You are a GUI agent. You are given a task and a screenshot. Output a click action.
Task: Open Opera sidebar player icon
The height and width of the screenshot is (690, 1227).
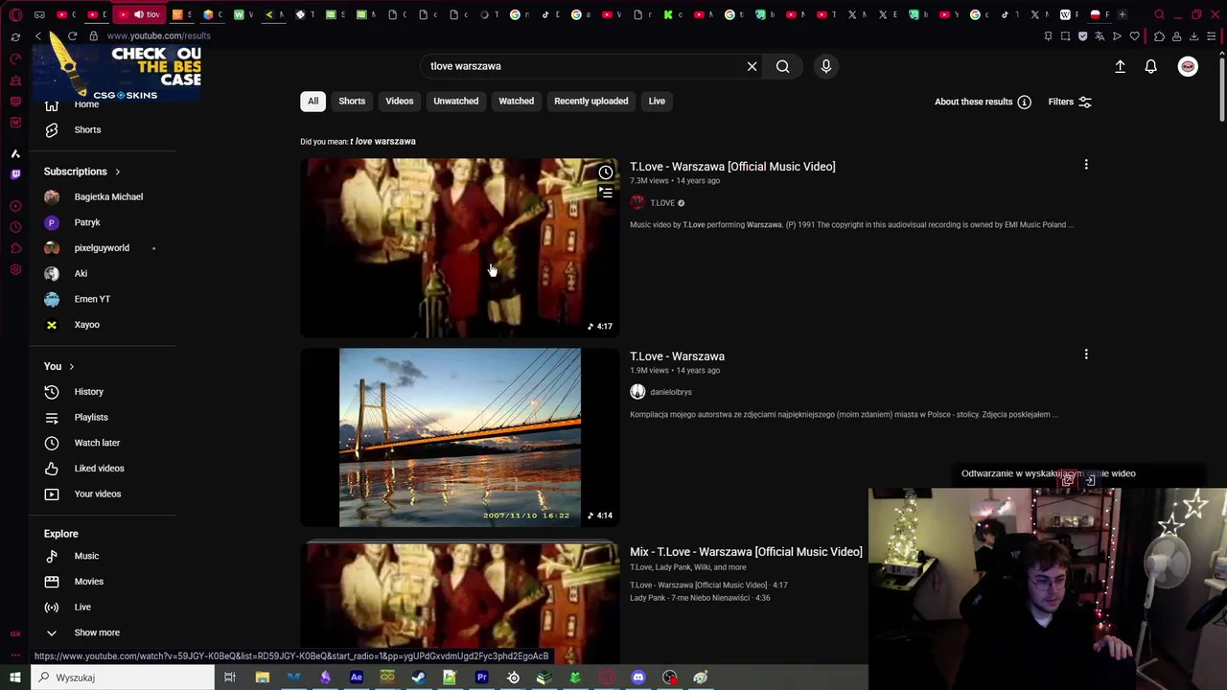(15, 206)
